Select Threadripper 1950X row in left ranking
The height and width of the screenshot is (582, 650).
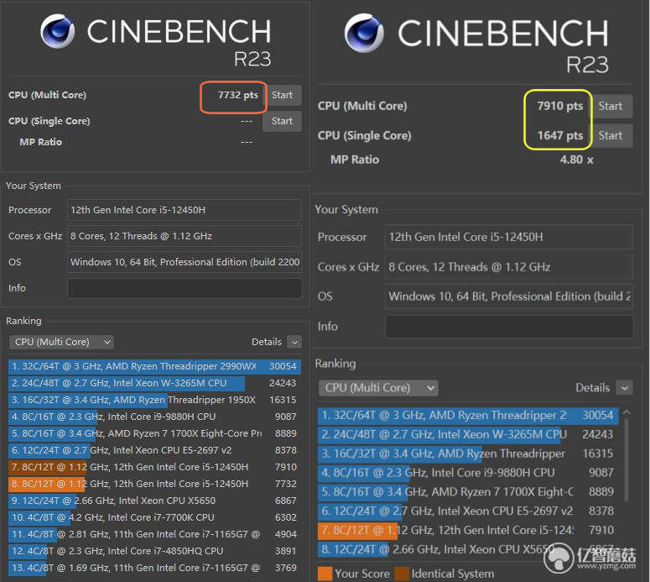point(154,400)
